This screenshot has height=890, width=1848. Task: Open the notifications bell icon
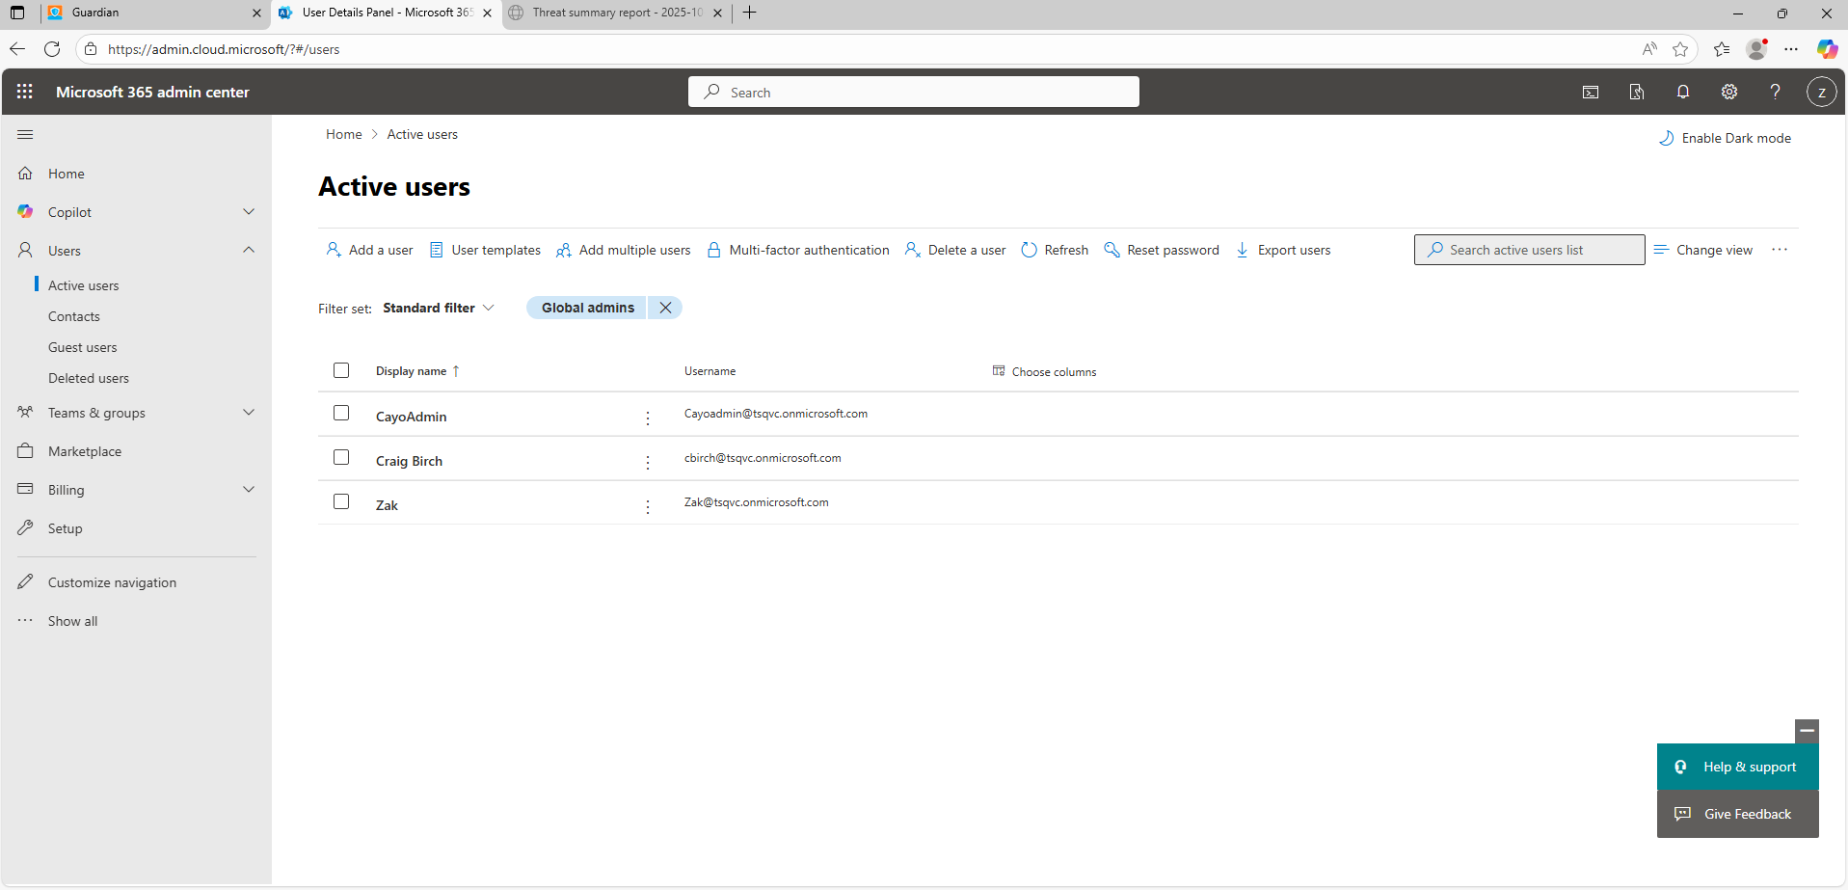(x=1682, y=92)
